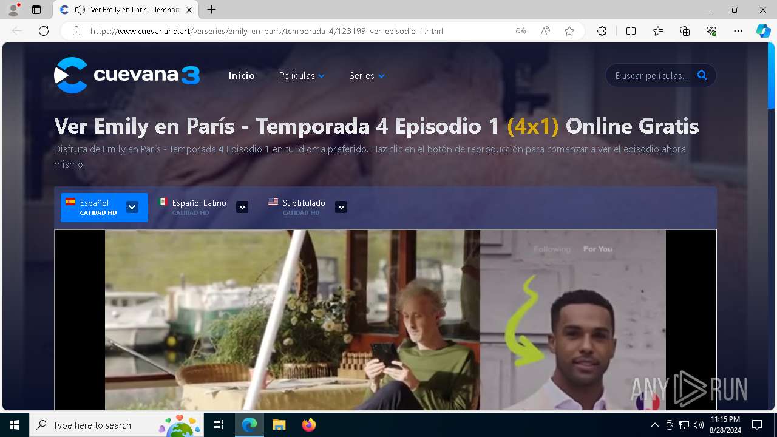Start Read aloud icon
Screen dimensions: 777x437
coord(545,31)
